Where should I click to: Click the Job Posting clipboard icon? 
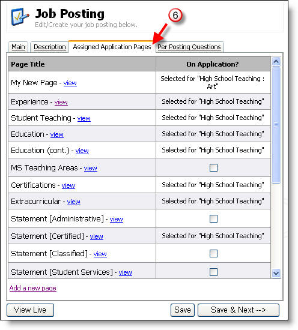tap(20, 17)
